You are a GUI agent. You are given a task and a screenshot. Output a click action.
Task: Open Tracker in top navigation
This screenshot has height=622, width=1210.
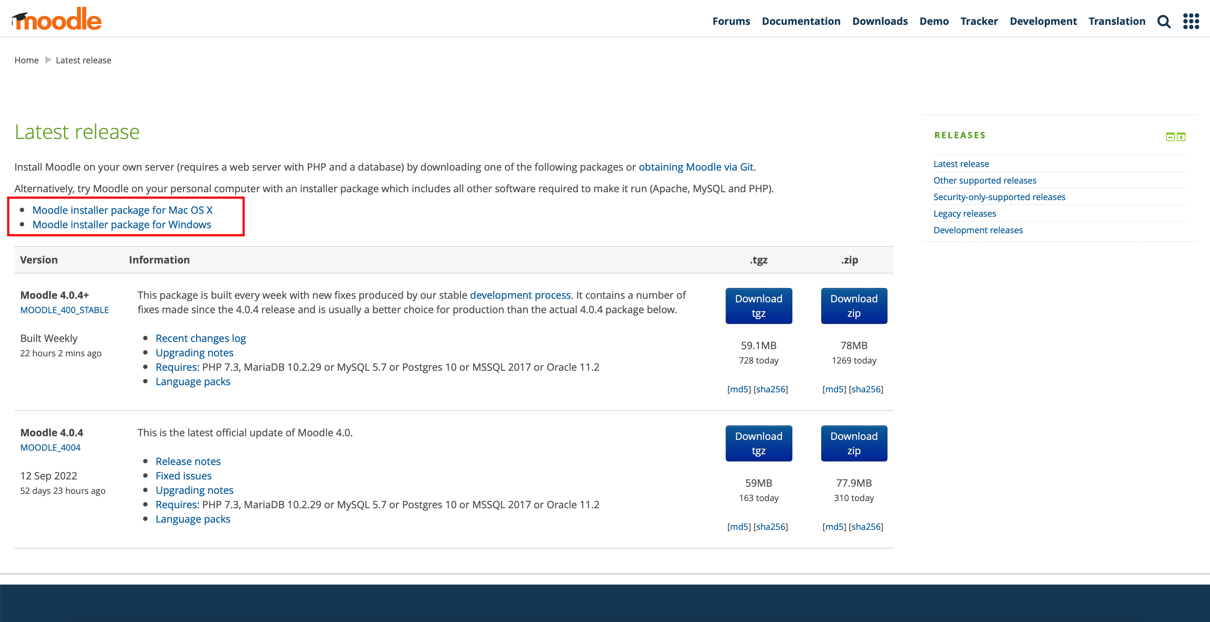point(979,21)
